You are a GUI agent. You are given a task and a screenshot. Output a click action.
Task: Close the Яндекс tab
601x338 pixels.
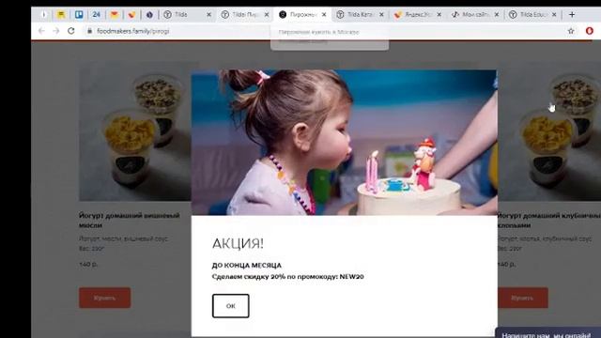point(439,15)
